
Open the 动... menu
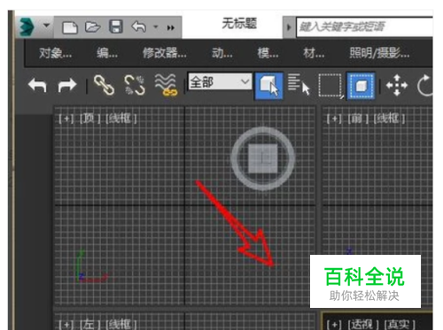222,53
